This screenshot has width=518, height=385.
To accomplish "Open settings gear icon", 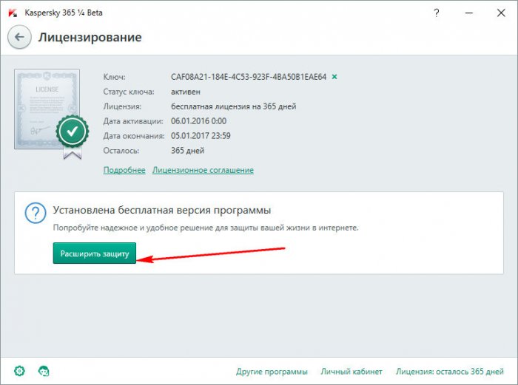I will click(x=19, y=371).
